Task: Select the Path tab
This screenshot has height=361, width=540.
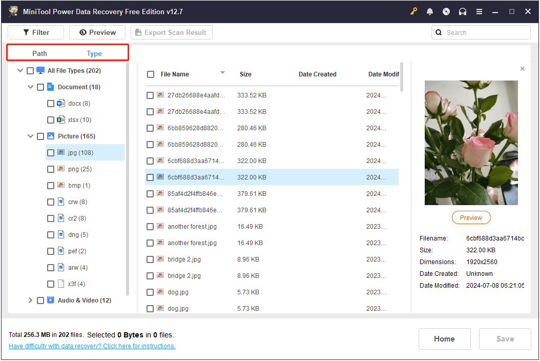Action: pos(39,53)
